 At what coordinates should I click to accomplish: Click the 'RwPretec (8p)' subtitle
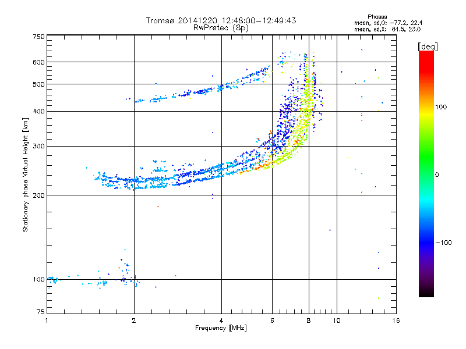[x=221, y=28]
